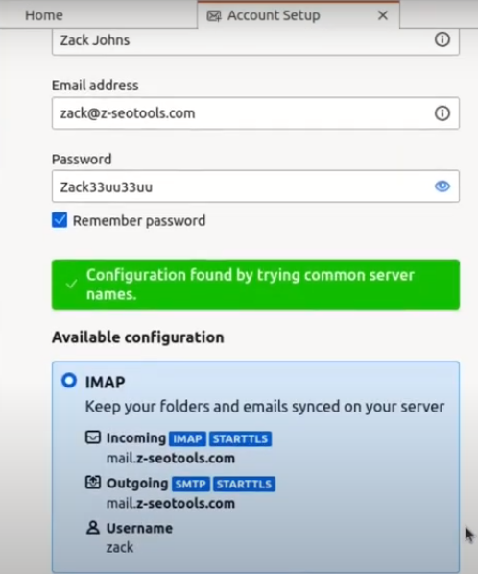Click the Remember password label
Image resolution: width=478 pixels, height=574 pixels.
click(x=139, y=221)
